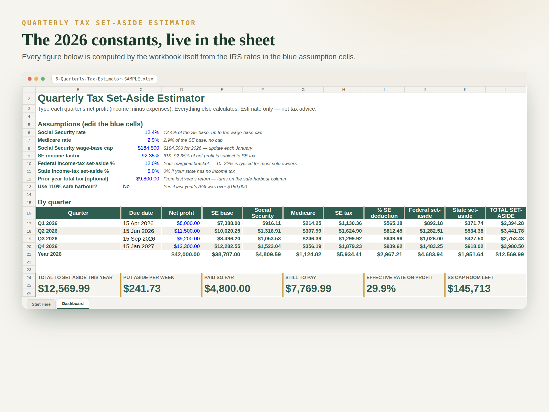Open the Start Here sheet tab
The width and height of the screenshot is (549, 412).
coord(41,304)
